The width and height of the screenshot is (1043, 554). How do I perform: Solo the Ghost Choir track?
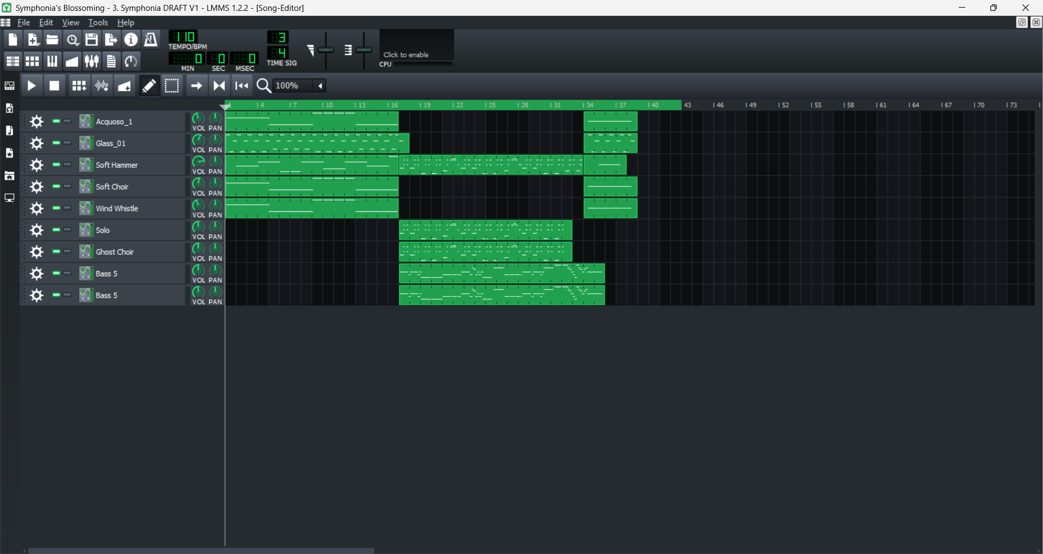(67, 251)
